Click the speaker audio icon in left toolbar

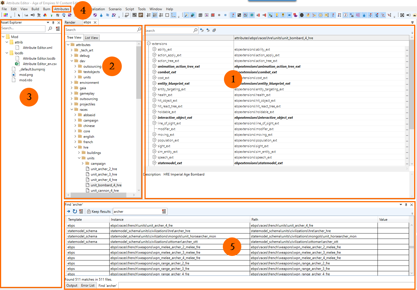click(x=32, y=15)
